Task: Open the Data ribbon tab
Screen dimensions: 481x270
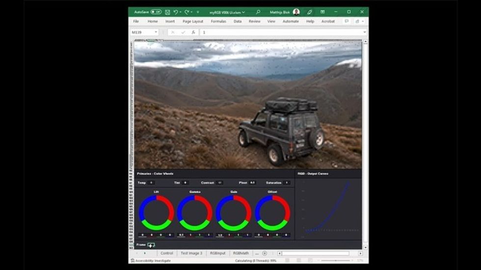Action: point(238,22)
